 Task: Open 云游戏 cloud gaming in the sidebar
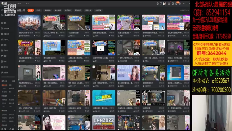(x=4, y=50)
